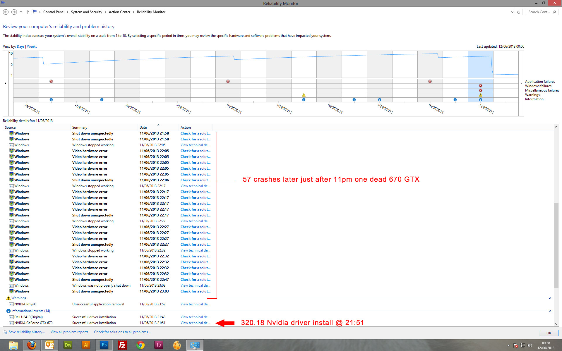Click the Search Control Panel field

point(539,12)
